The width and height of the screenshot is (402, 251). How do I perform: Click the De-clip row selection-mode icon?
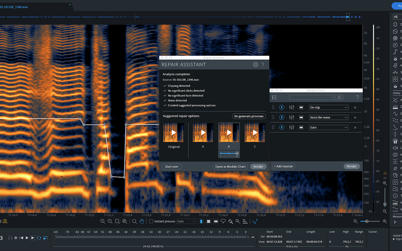[x=301, y=107]
